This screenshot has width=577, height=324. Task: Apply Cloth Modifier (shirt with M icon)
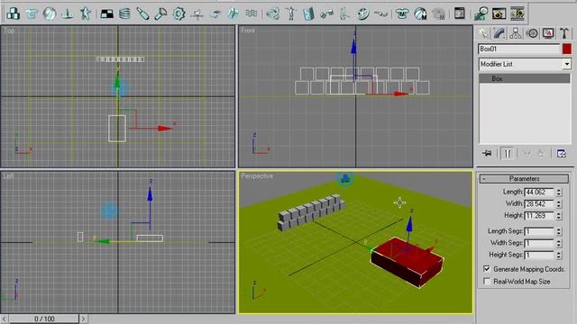pos(402,13)
